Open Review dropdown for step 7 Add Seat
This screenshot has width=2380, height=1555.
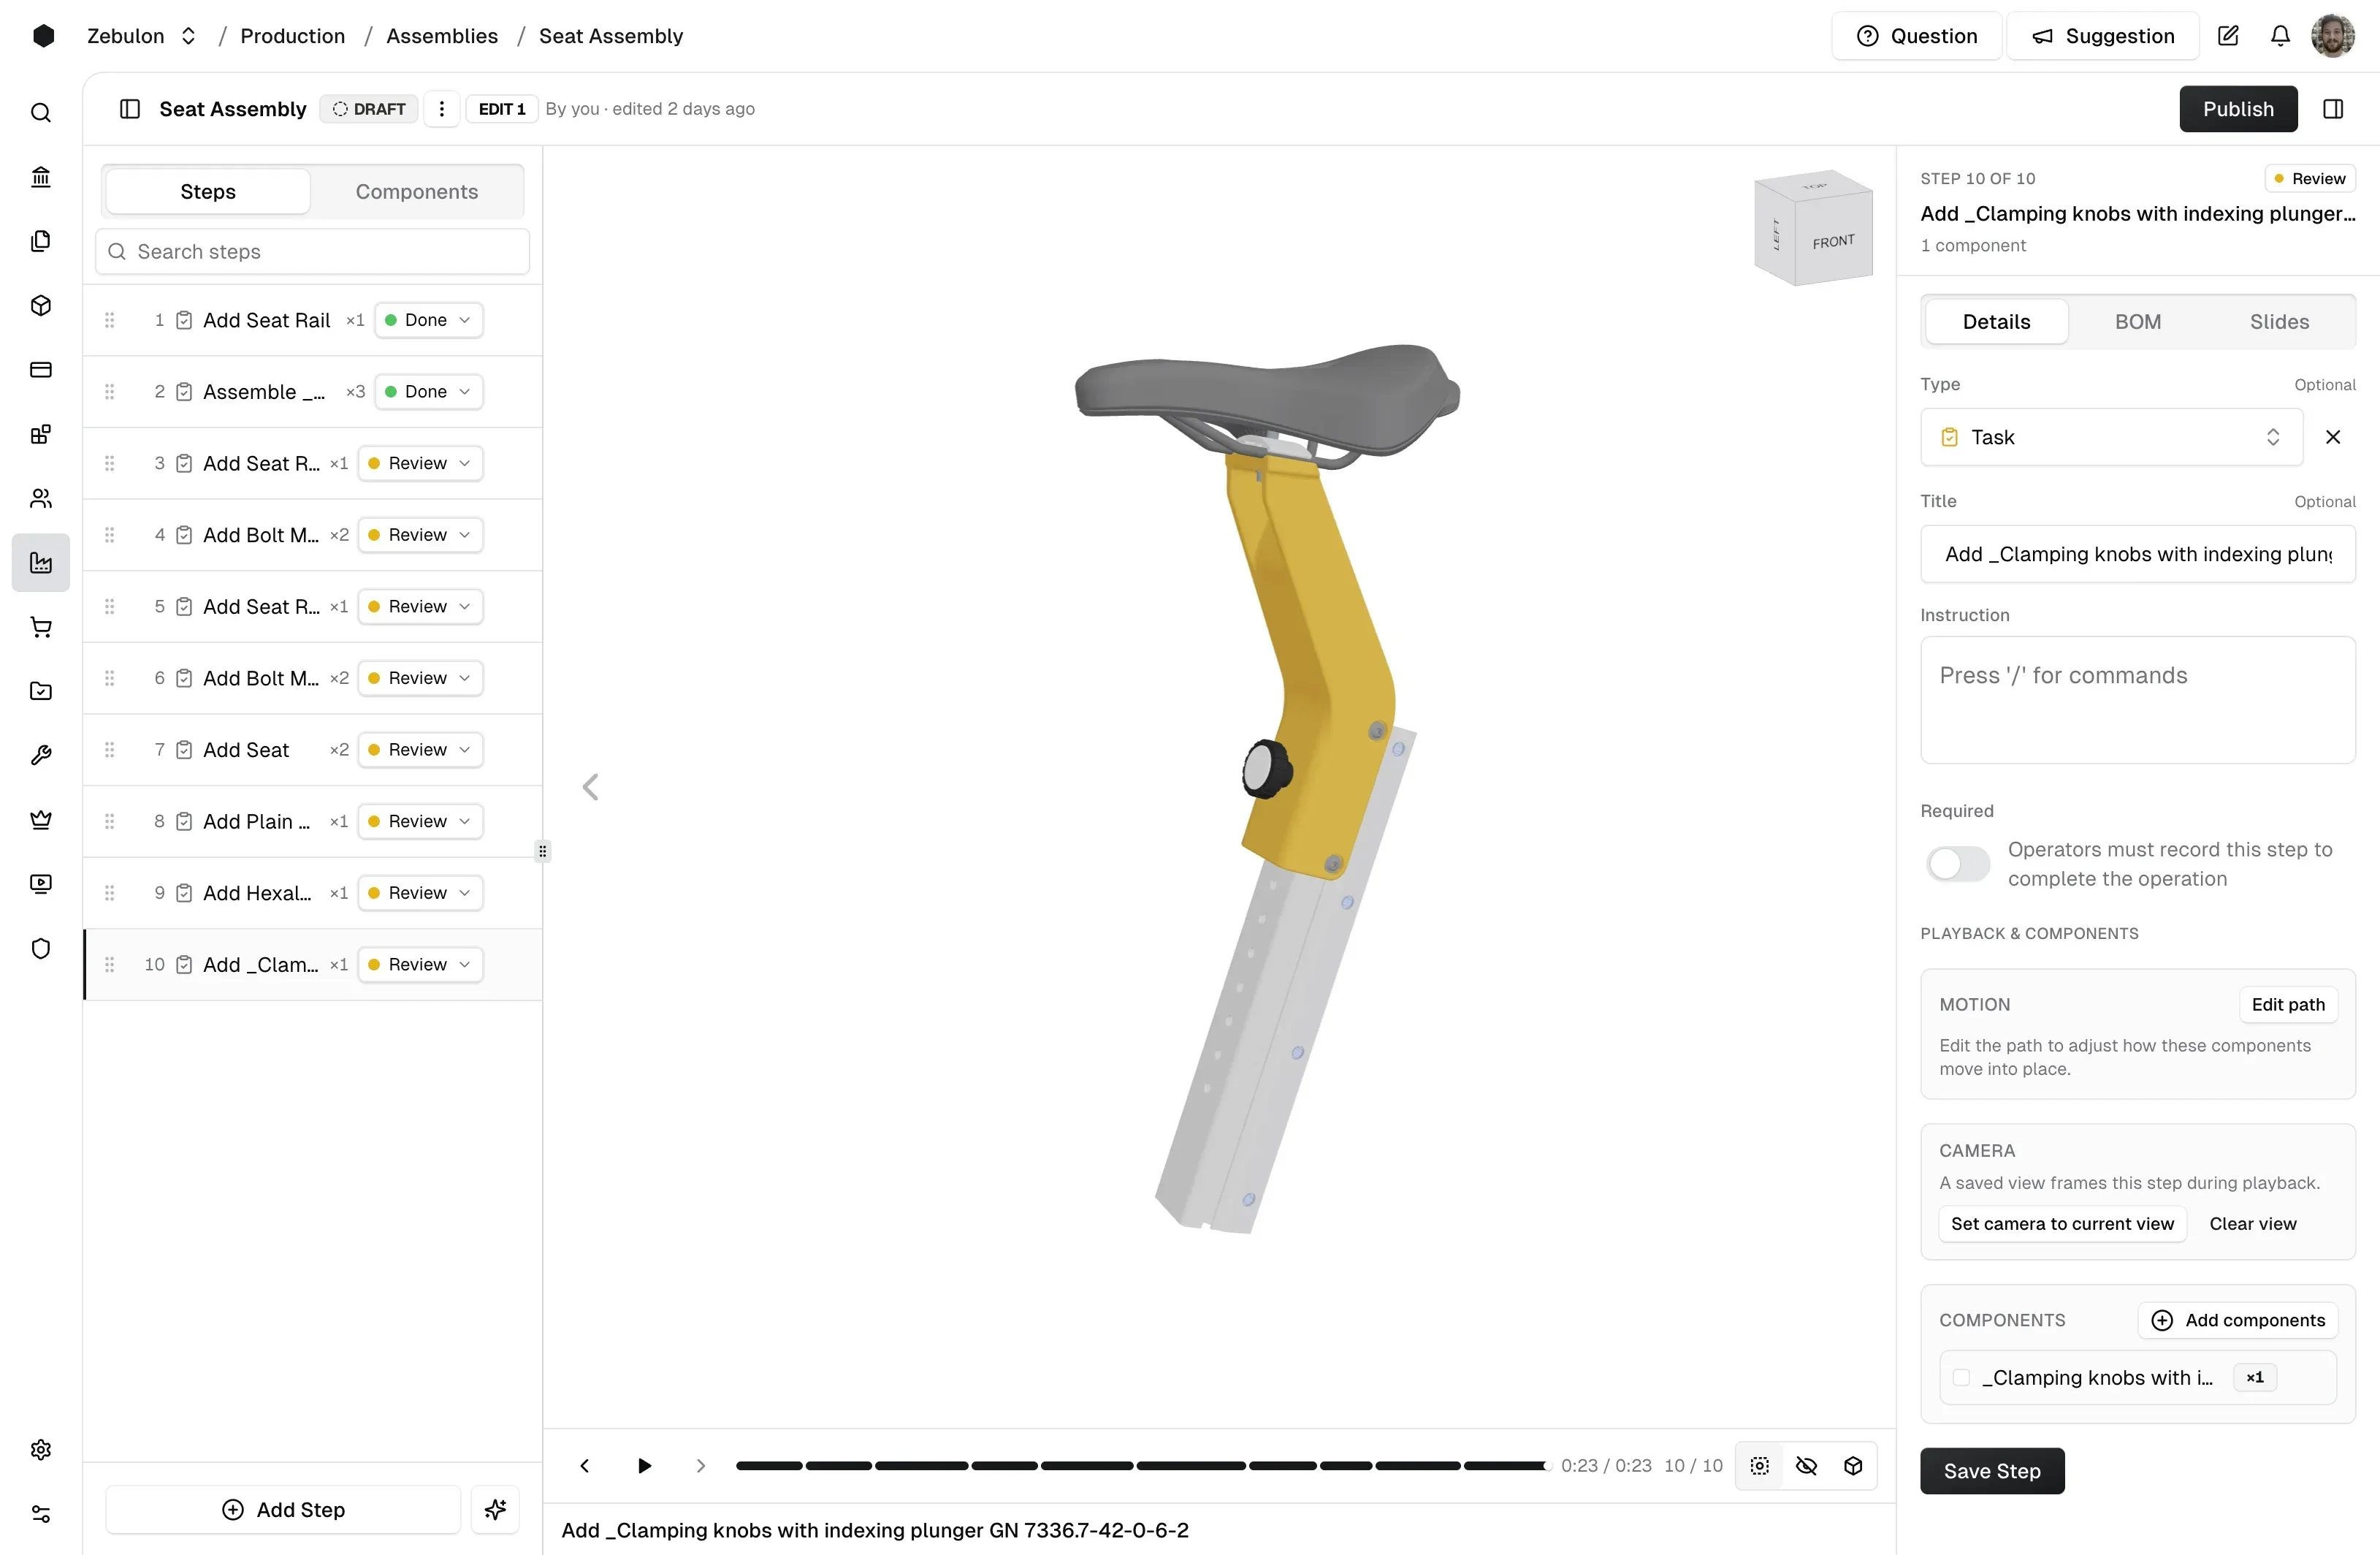coord(421,750)
